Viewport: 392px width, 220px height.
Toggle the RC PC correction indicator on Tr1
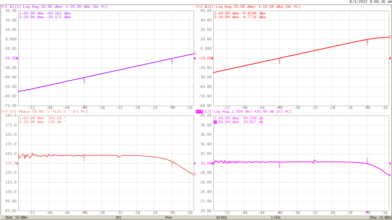click(x=101, y=7)
